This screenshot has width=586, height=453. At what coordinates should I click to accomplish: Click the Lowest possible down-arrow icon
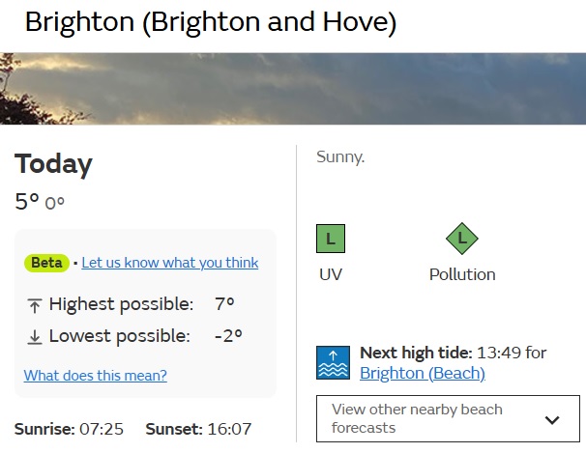click(x=35, y=336)
